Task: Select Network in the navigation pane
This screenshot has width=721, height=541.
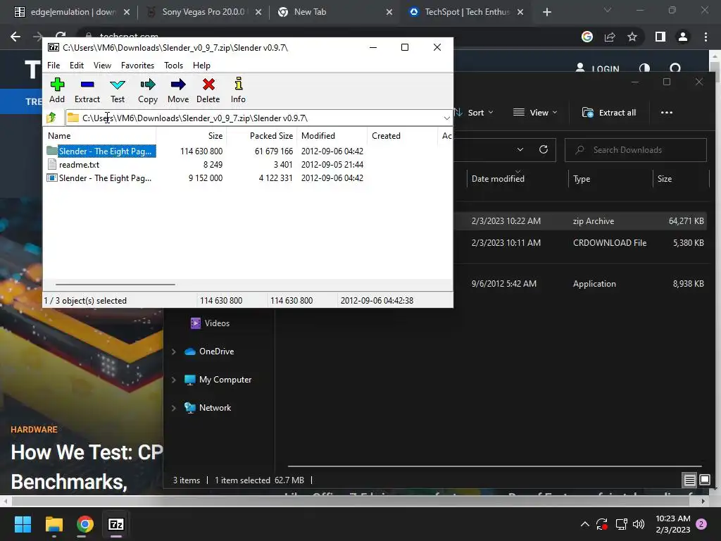Action: coord(208,408)
